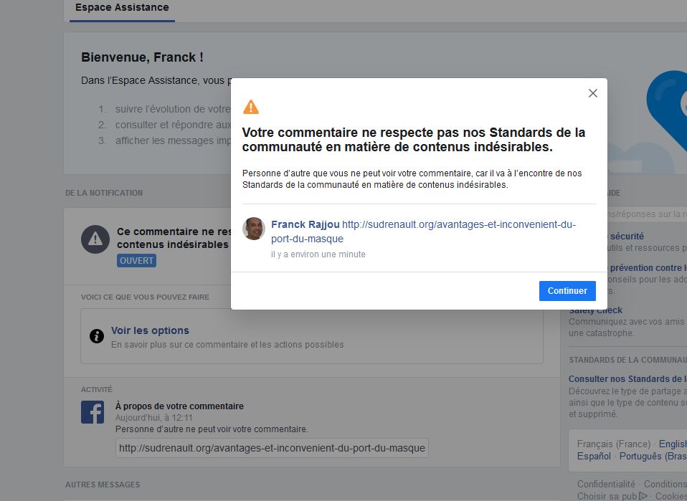Image resolution: width=687 pixels, height=501 pixels.
Task: Click the orange warning triangle icon
Action: pyautogui.click(x=250, y=108)
